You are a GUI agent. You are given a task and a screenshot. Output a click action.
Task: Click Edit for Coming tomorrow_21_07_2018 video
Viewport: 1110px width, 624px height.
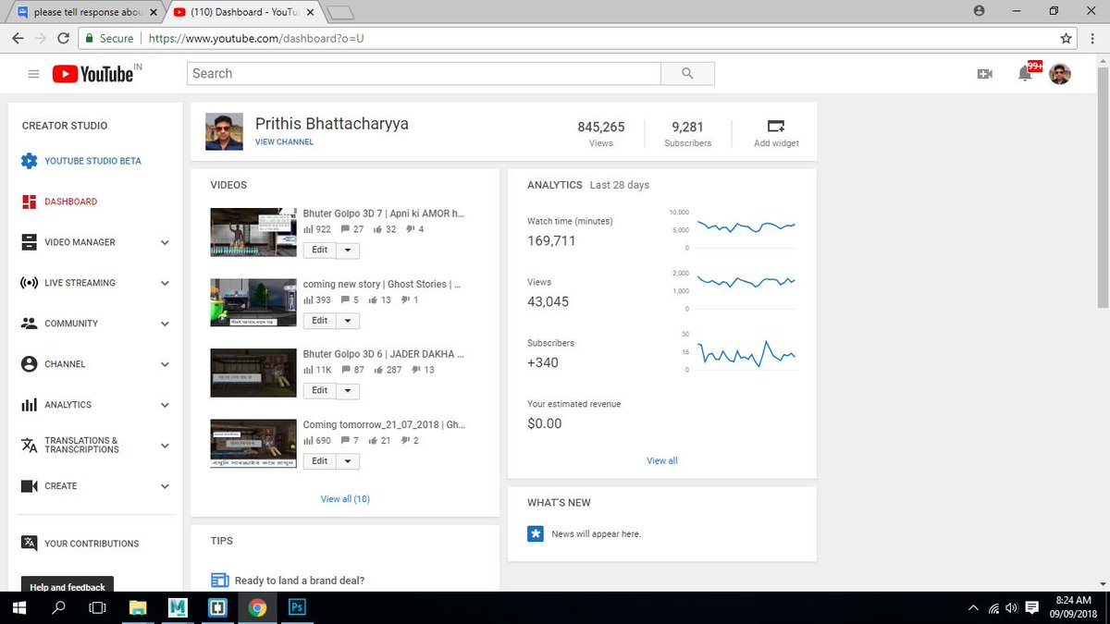pyautogui.click(x=319, y=461)
